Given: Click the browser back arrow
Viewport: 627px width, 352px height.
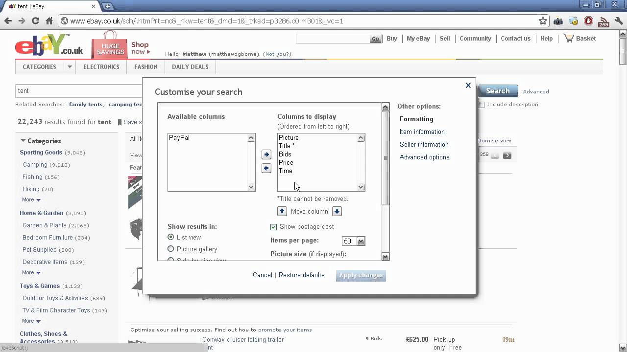Looking at the screenshot, I should [x=8, y=21].
